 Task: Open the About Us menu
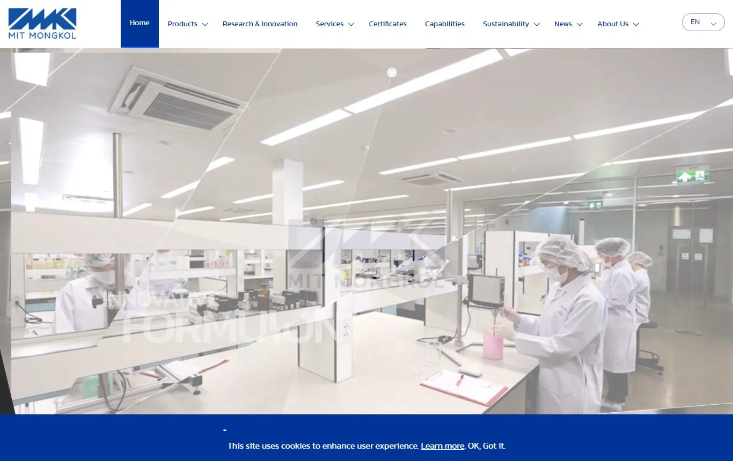(x=613, y=24)
